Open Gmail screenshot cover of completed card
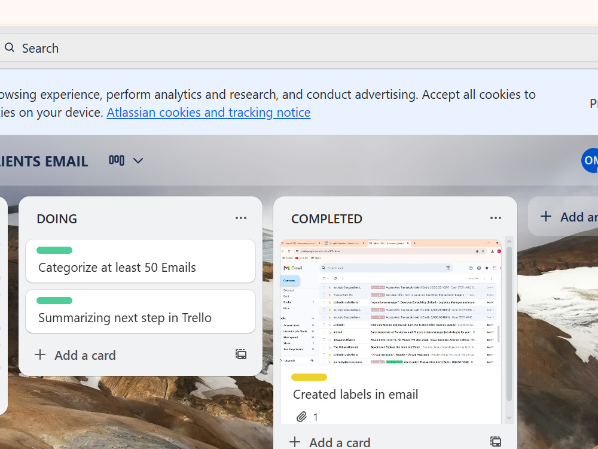 click(390, 303)
